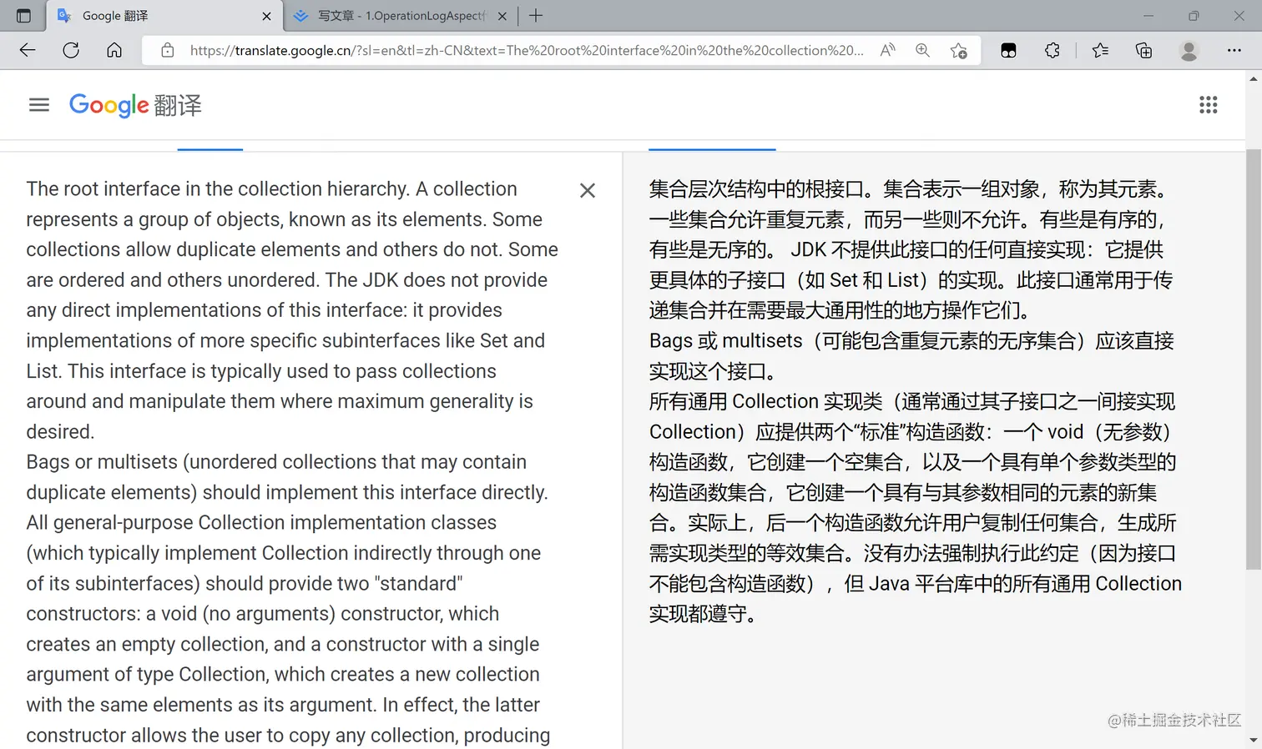Click the scrollbar down arrow
Screen dimensions: 1262x749
click(1254, 740)
